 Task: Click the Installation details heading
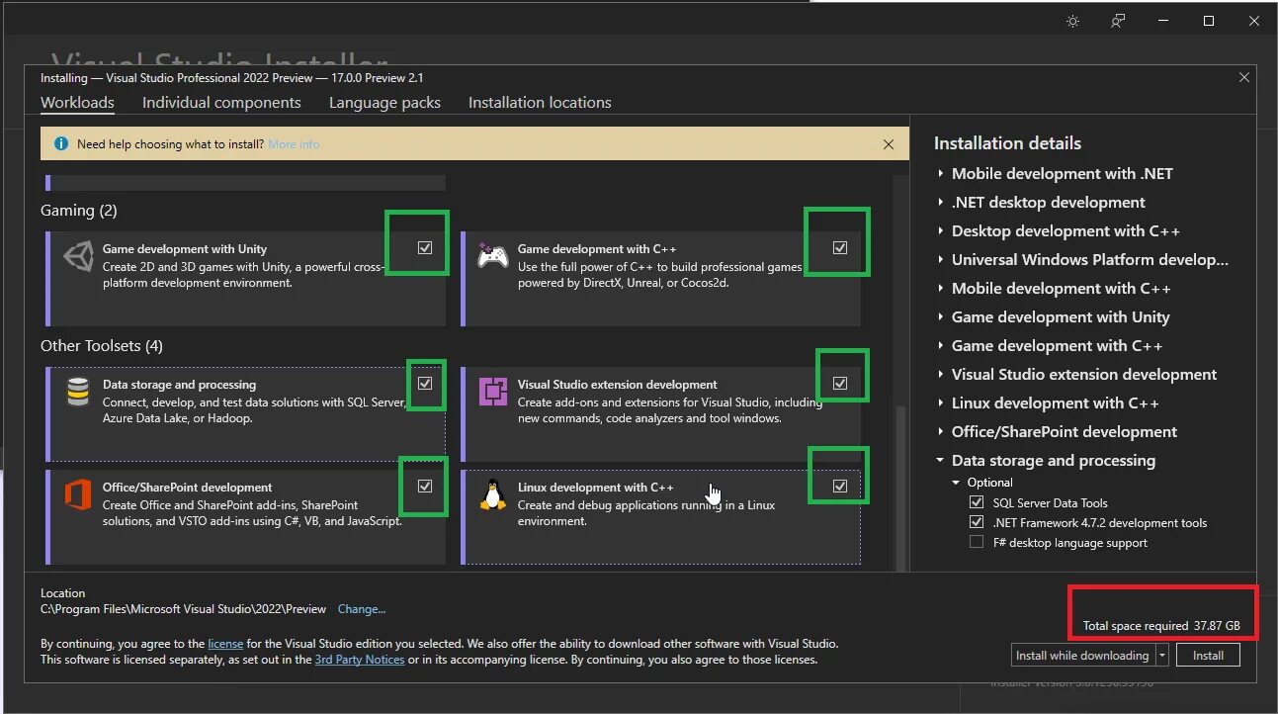pyautogui.click(x=1007, y=143)
